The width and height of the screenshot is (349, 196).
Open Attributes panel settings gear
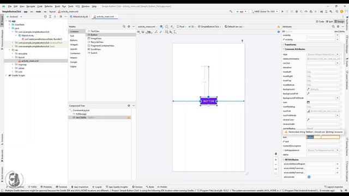point(338,27)
